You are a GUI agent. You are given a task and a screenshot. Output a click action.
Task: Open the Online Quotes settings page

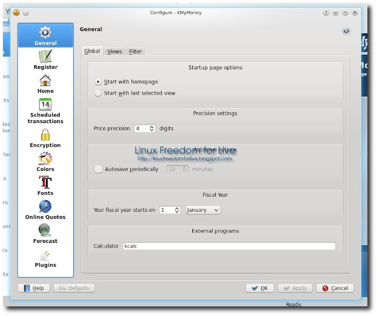click(45, 209)
